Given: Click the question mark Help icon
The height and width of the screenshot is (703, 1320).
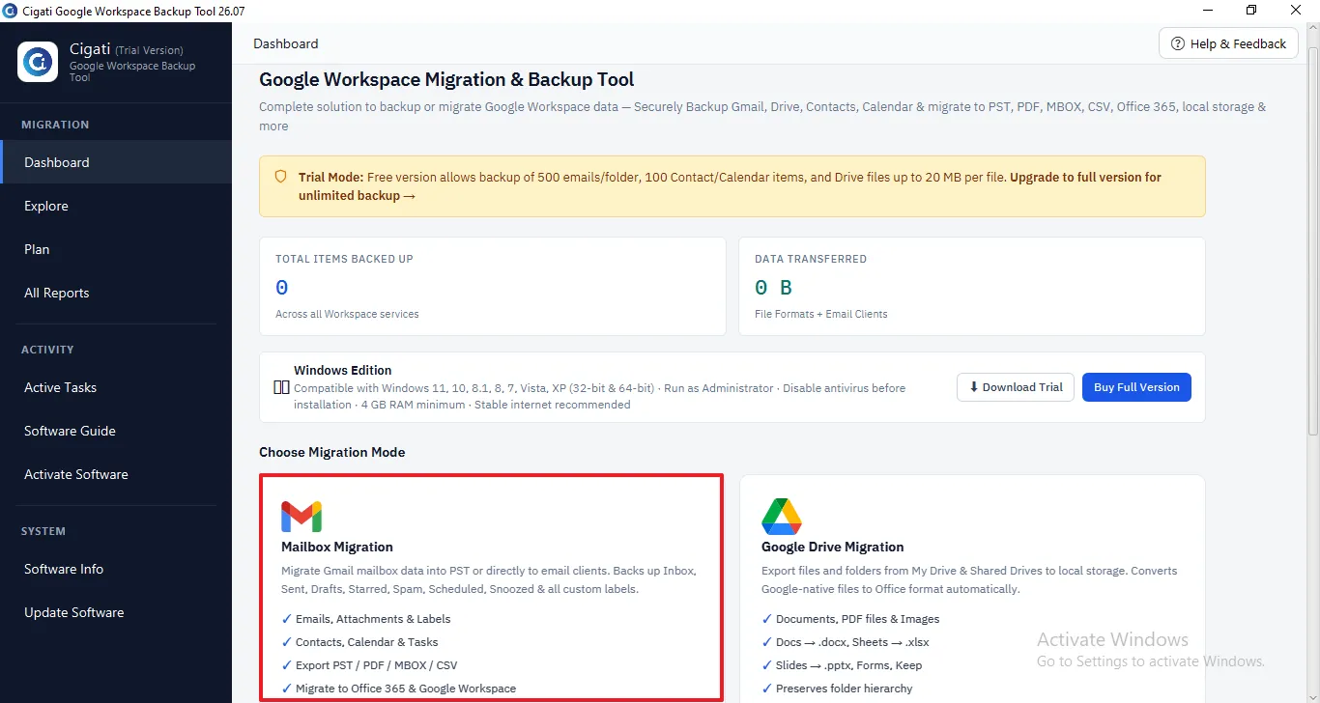Looking at the screenshot, I should click(1178, 43).
